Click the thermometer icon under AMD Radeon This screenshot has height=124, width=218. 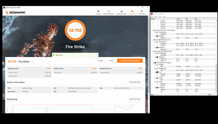157,68
